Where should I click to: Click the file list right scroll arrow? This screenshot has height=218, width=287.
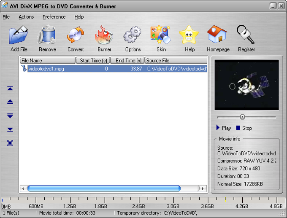(x=203, y=188)
